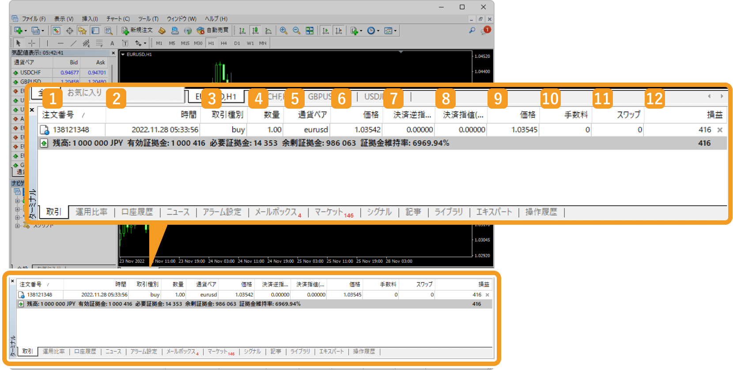This screenshot has width=733, height=370.
Task: Open the ツール (T) menu
Action: 148,19
